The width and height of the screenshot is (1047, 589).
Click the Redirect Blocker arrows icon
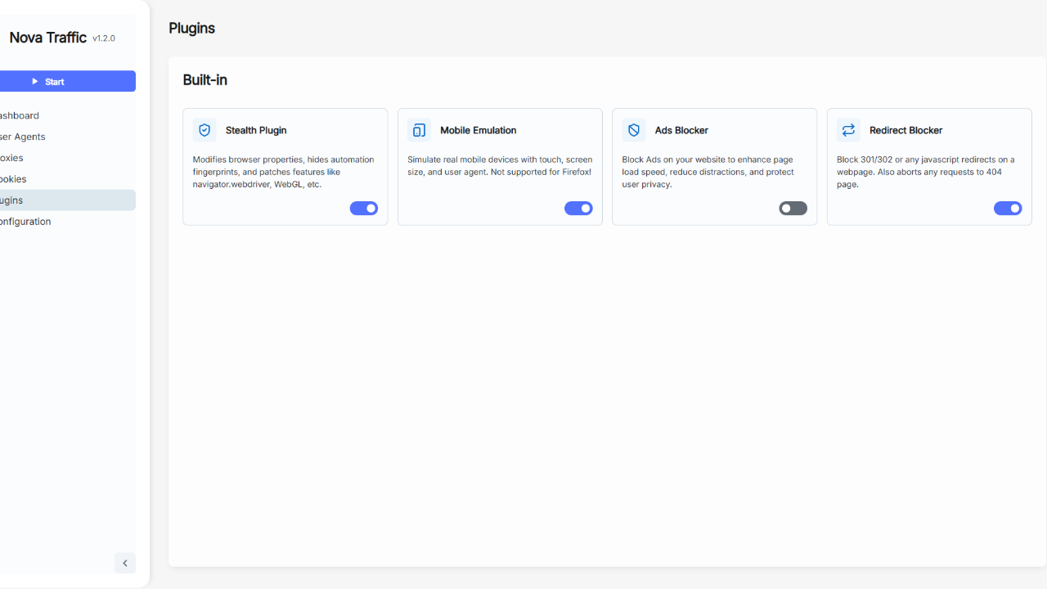tap(848, 130)
